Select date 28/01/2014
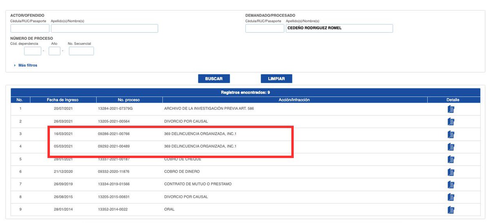490x223 pixels. coord(63,210)
